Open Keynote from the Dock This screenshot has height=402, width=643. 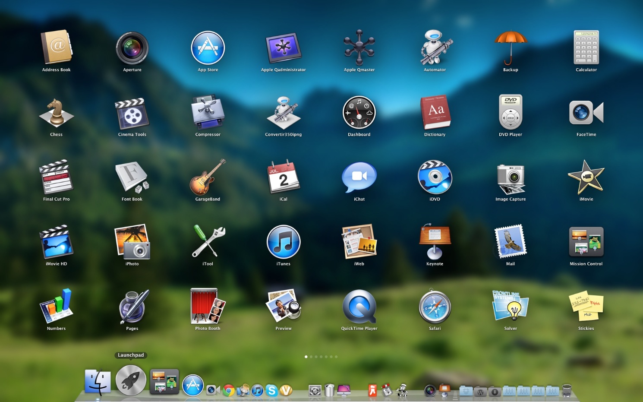(444, 390)
